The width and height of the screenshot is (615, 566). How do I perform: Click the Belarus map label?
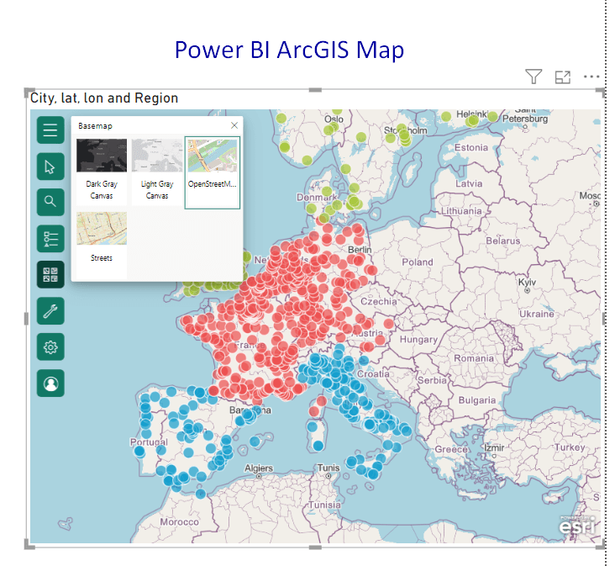[502, 241]
